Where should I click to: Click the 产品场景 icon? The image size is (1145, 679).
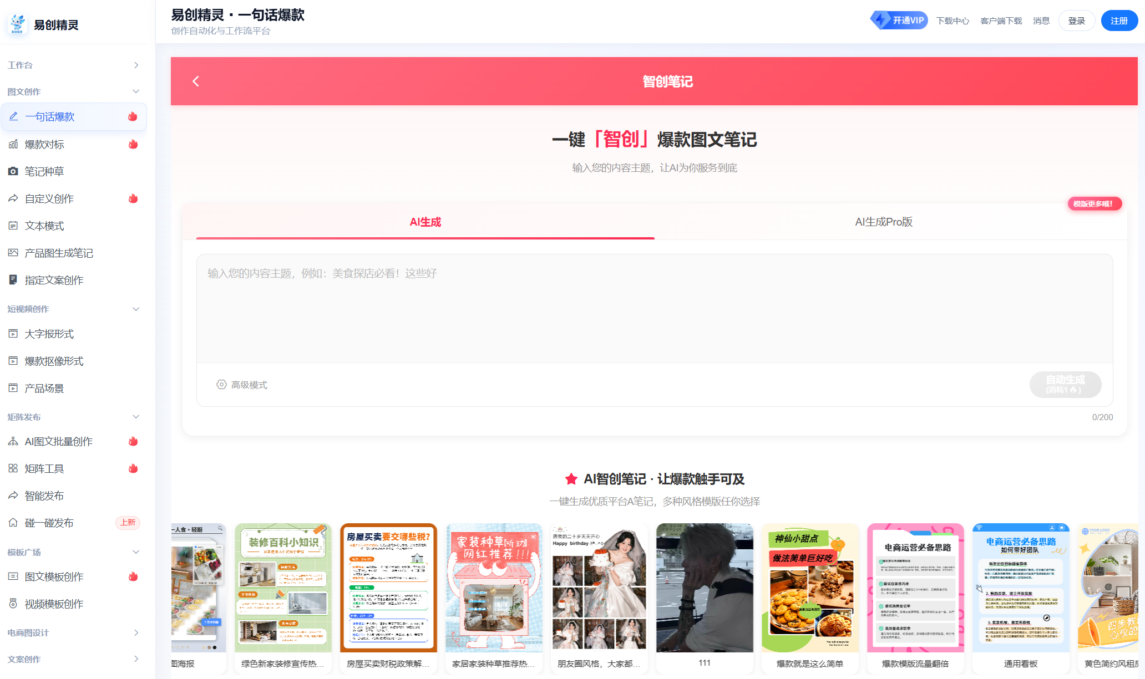point(13,388)
